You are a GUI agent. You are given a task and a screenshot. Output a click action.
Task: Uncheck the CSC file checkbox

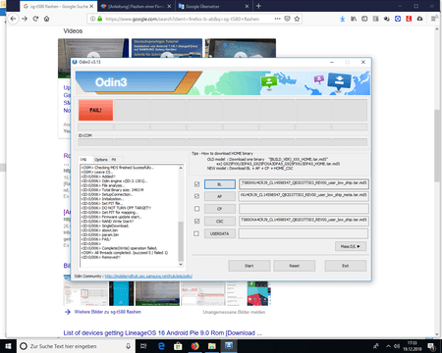[196, 221]
